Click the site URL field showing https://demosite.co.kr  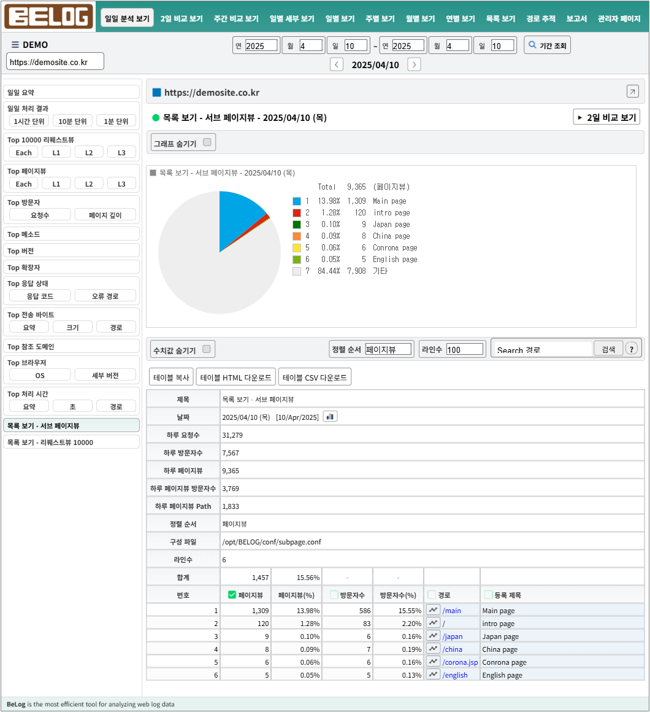pyautogui.click(x=55, y=62)
